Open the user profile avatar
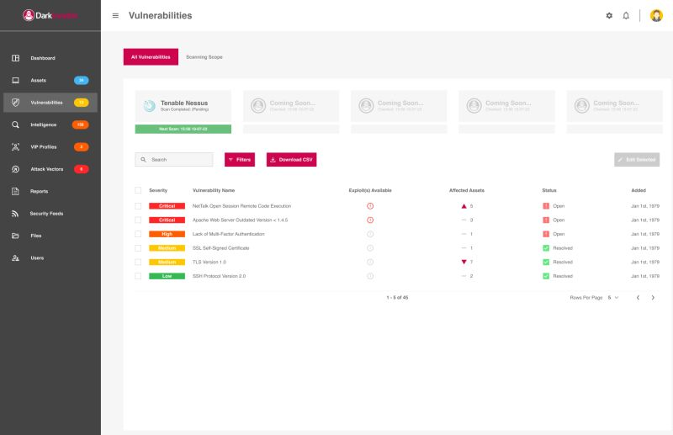The height and width of the screenshot is (435, 673). click(656, 15)
